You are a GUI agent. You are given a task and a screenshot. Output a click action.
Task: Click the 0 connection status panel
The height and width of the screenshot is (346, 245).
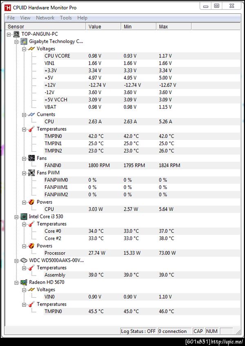coord(174,331)
